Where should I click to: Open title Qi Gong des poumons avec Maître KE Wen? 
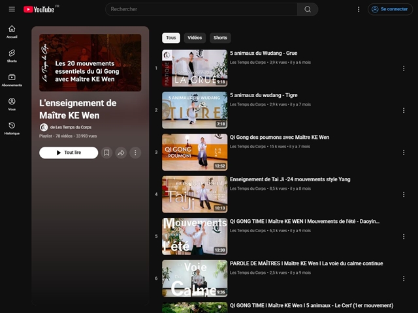(x=280, y=138)
